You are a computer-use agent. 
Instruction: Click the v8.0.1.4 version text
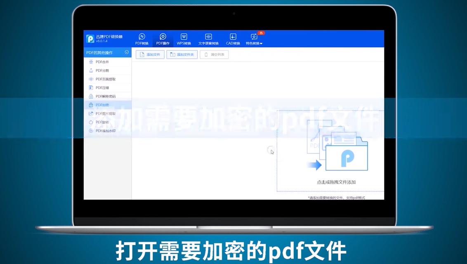pyautogui.click(x=102, y=41)
